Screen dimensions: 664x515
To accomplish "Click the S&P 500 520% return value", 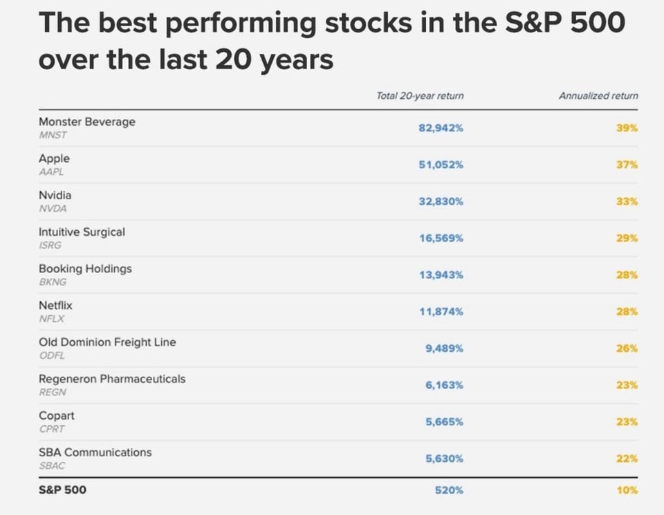I will point(450,491).
